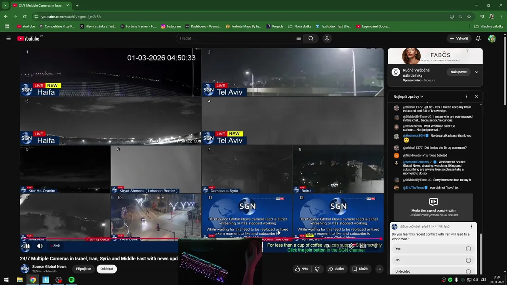Viewport: 507px width, 285px height.
Task: Subscribe with the Odebírat button
Action: 107,269
